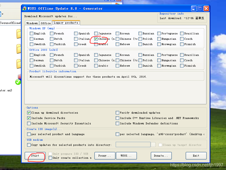Maximize the WSUS Offline Update window

click(x=200, y=9)
